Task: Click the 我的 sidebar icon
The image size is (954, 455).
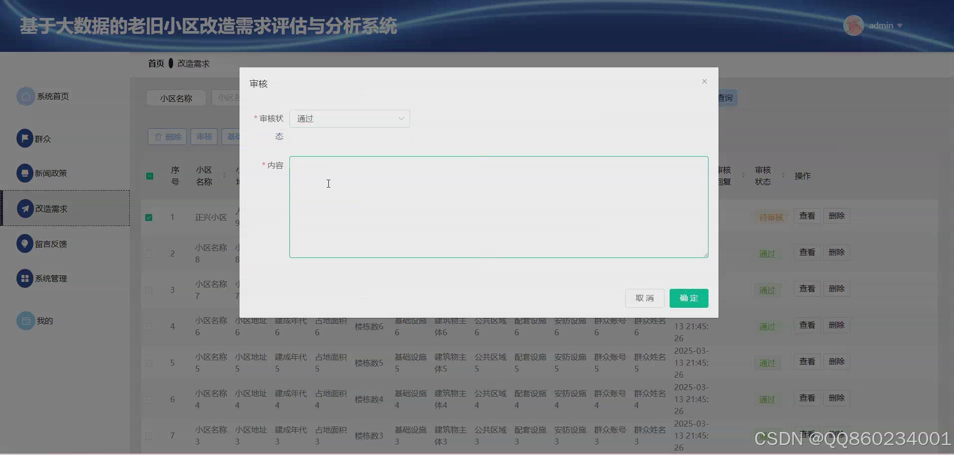Action: [25, 321]
